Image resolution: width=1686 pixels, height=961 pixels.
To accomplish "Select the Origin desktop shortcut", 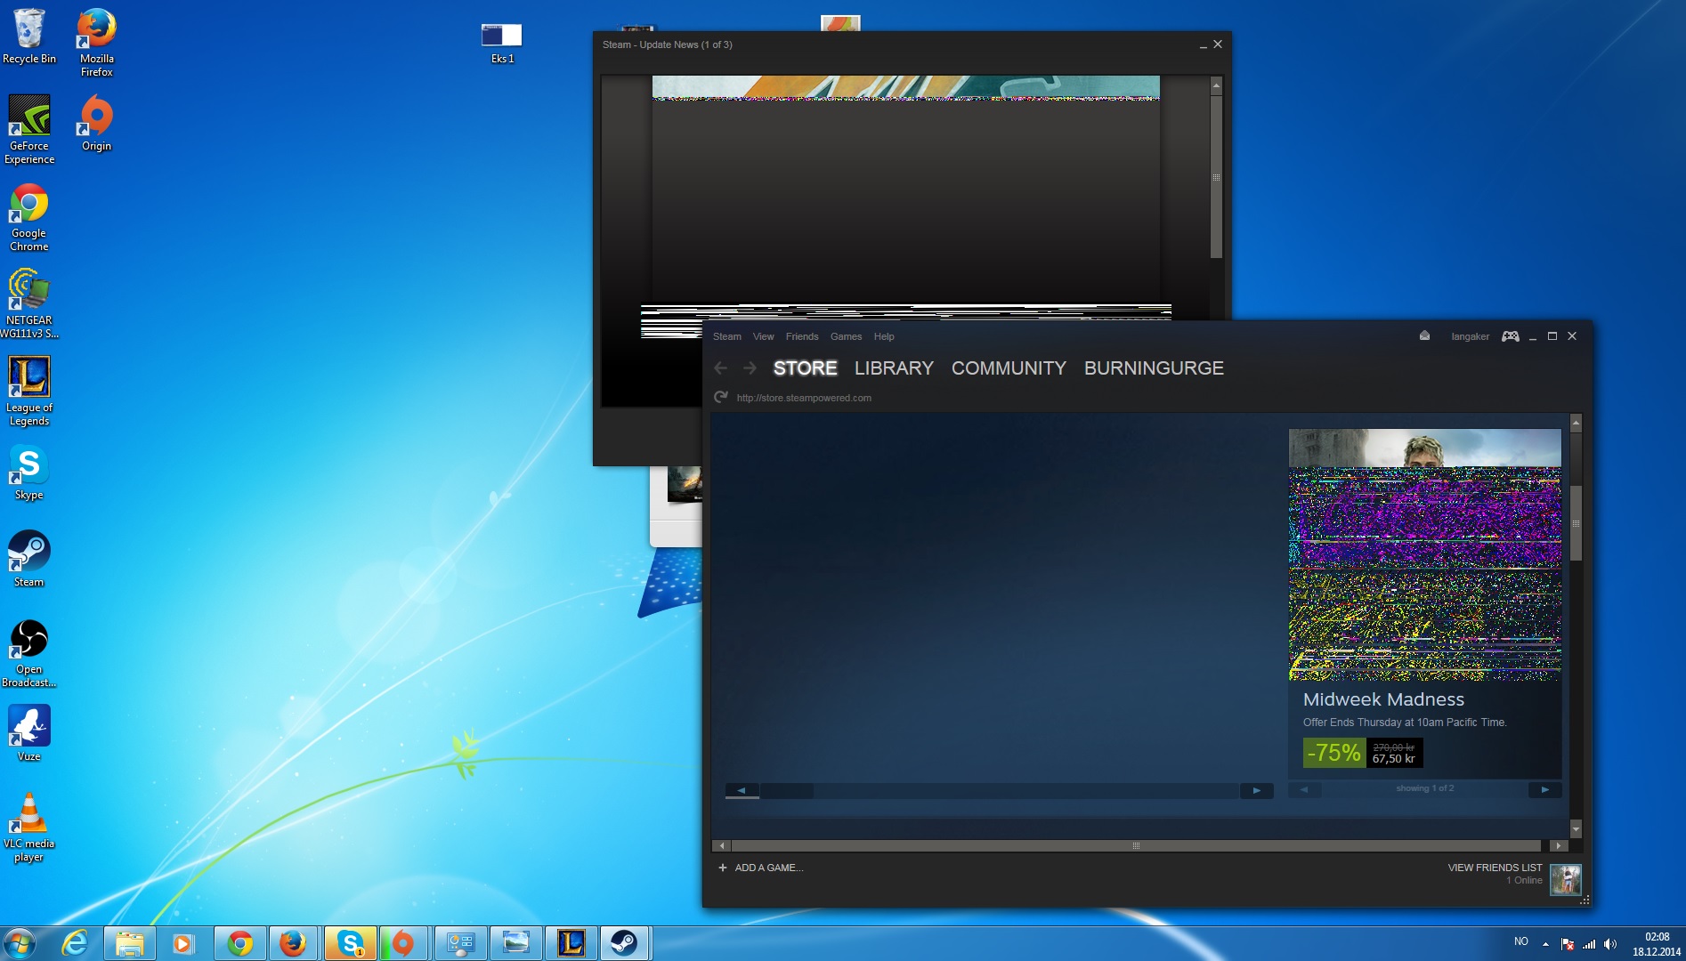I will pos(96,123).
